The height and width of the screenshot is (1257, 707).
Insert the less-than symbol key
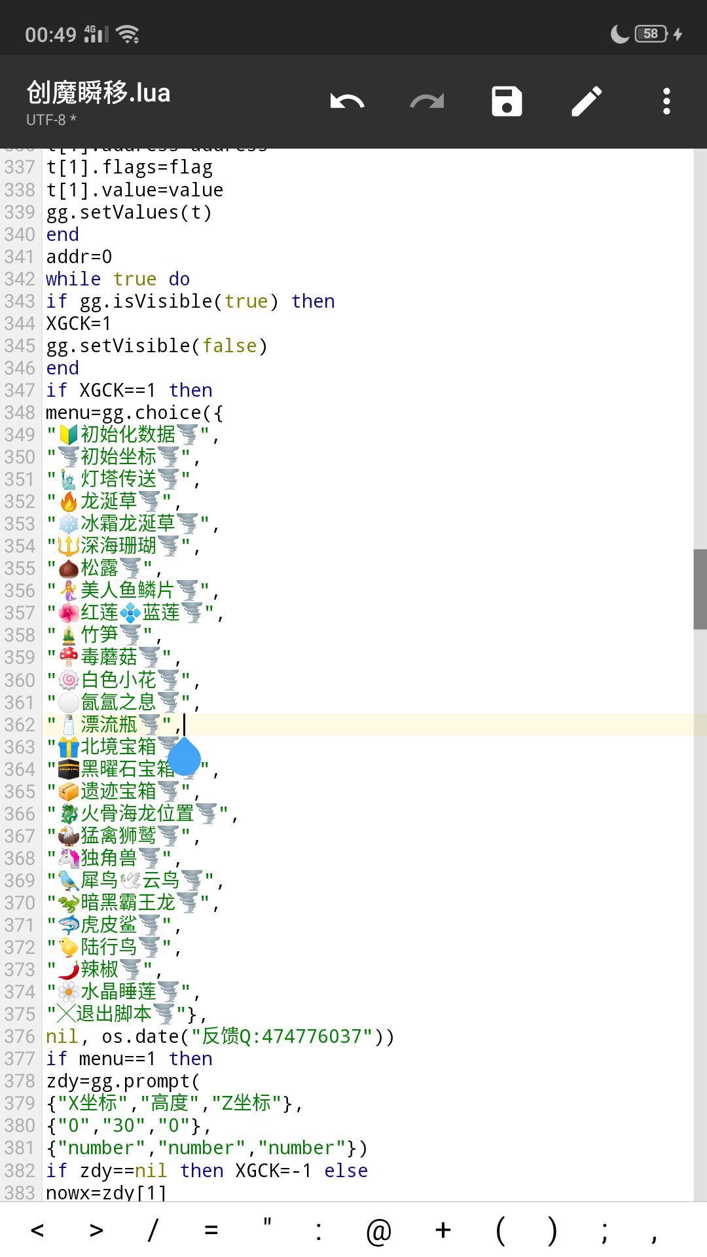coord(37,1230)
